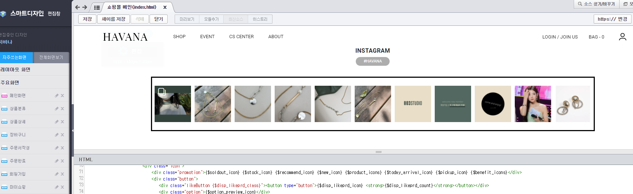Go forward with the right arrow icon
Screen dimensions: 633x194
(x=85, y=7)
